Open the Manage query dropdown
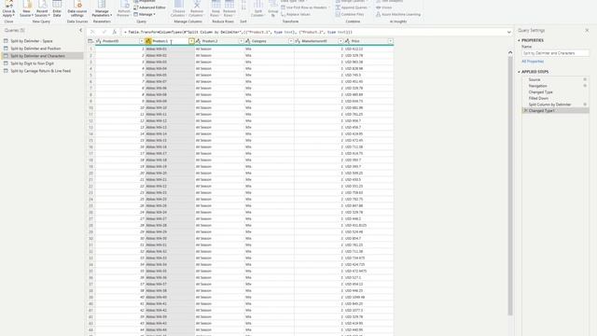 (x=145, y=14)
